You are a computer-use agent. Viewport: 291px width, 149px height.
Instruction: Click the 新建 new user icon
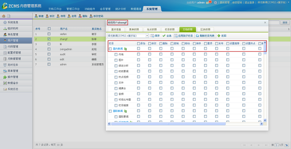coord(36,16)
